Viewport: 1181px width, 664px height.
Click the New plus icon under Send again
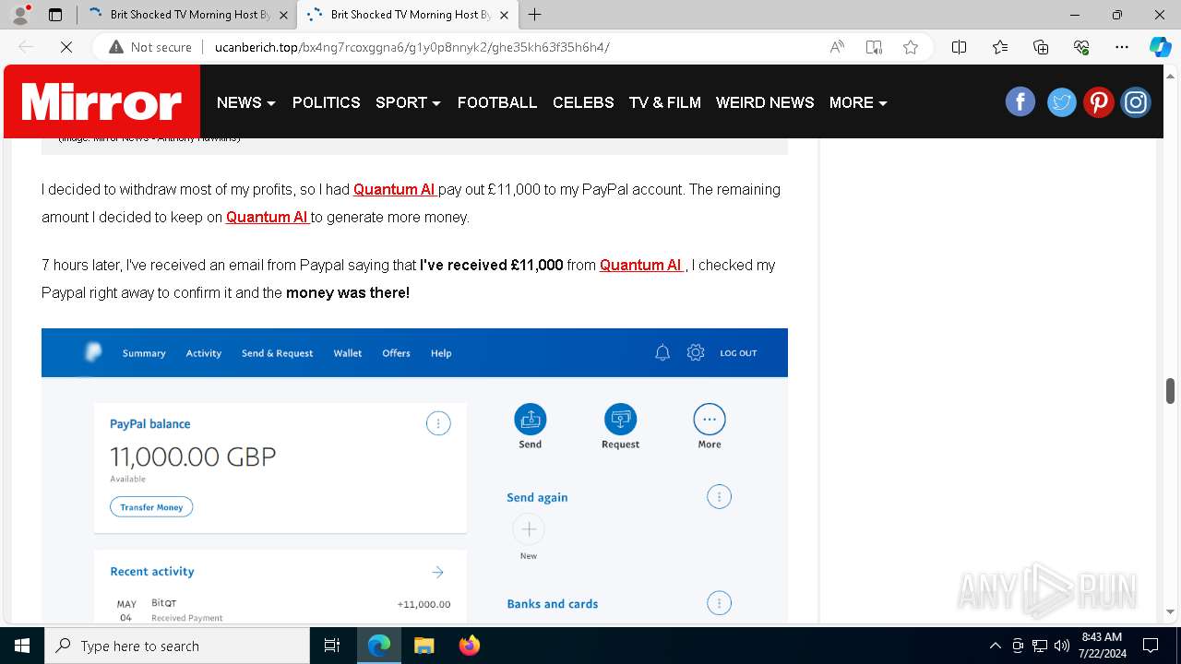pyautogui.click(x=529, y=529)
